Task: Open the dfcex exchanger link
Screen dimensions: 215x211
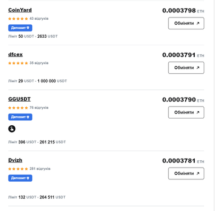Action: pos(15,55)
